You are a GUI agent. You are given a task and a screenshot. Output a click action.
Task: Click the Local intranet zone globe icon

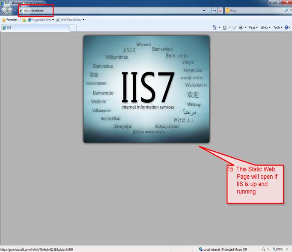[200, 249]
